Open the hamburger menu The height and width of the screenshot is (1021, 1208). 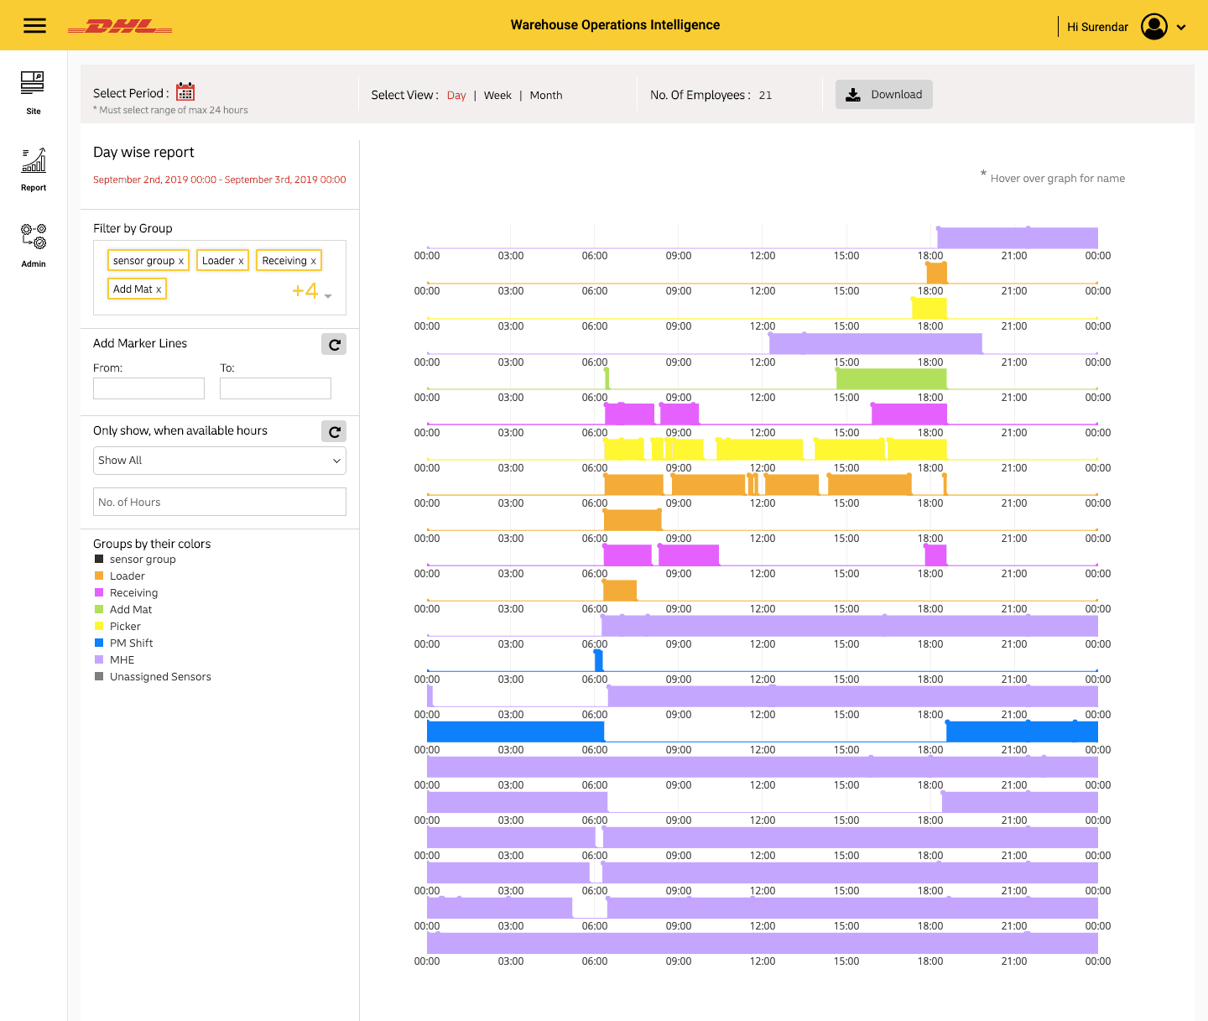[x=34, y=26]
